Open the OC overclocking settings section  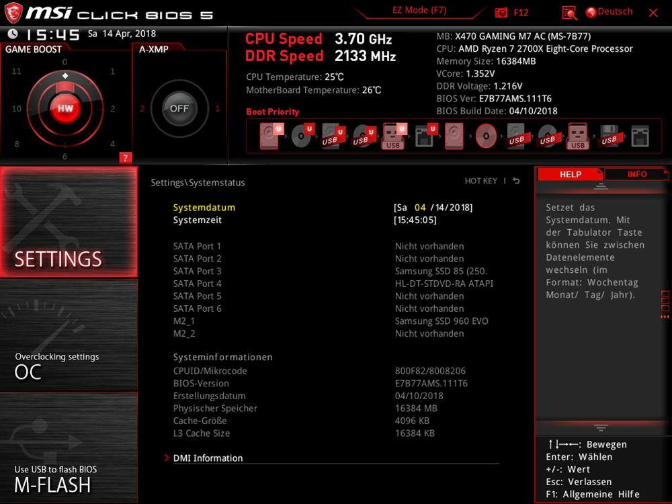click(69, 335)
